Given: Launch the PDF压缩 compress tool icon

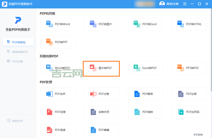Looking at the screenshot, I should 49,112.
